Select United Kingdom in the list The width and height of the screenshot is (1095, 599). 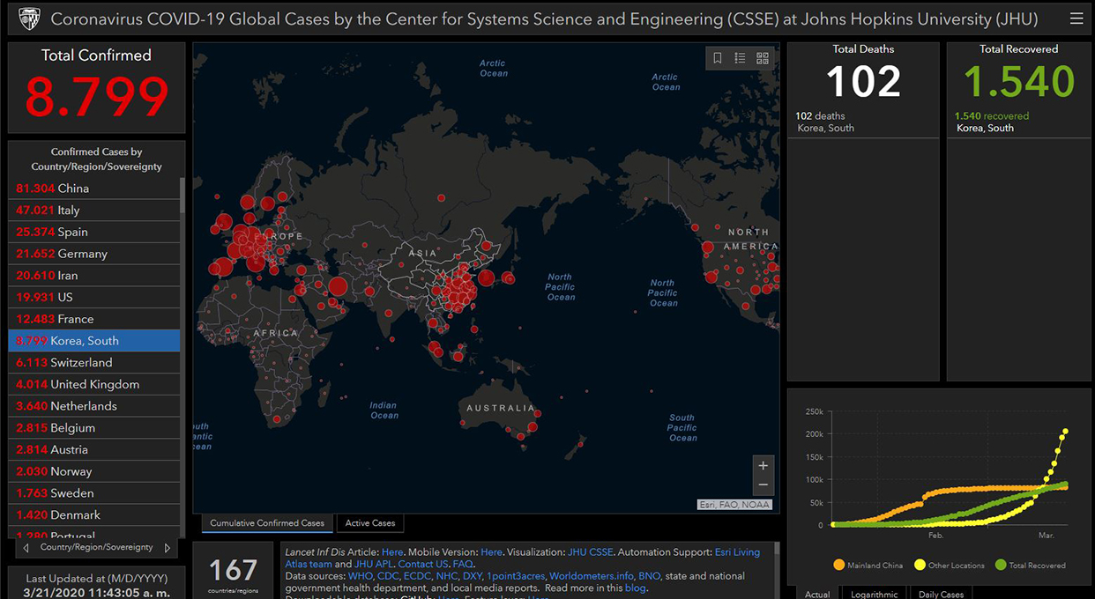click(94, 384)
